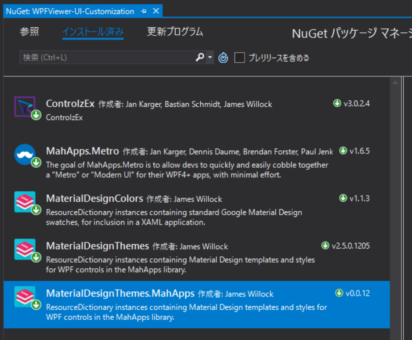The image size is (412, 340).
Task: Click the v3.0.2.4 version label
Action: (357, 104)
